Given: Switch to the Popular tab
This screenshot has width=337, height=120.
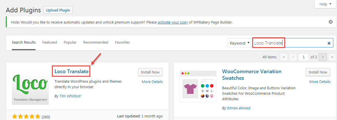Looking at the screenshot, I should click(x=70, y=42).
